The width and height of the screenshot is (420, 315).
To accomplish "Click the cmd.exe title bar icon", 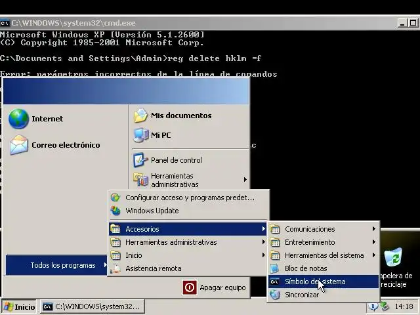I will (5, 23).
